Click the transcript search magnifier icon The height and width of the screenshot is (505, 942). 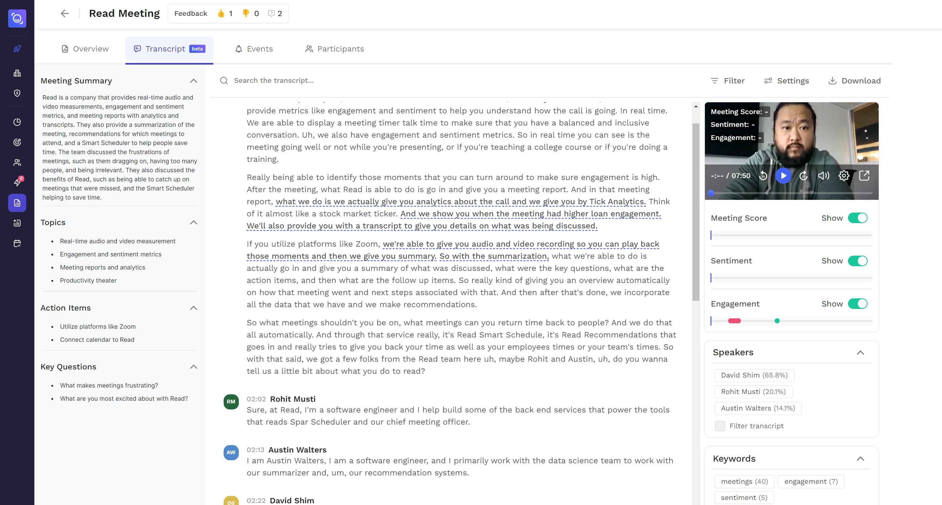224,81
